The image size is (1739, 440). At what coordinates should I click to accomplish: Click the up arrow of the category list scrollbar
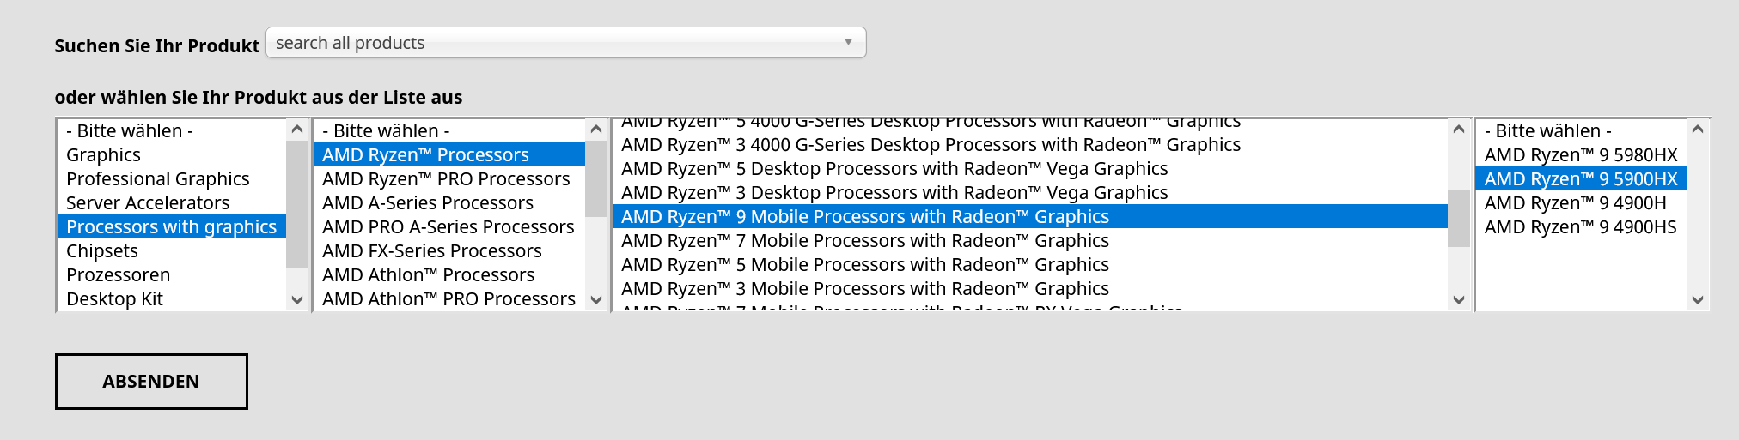coord(297,130)
